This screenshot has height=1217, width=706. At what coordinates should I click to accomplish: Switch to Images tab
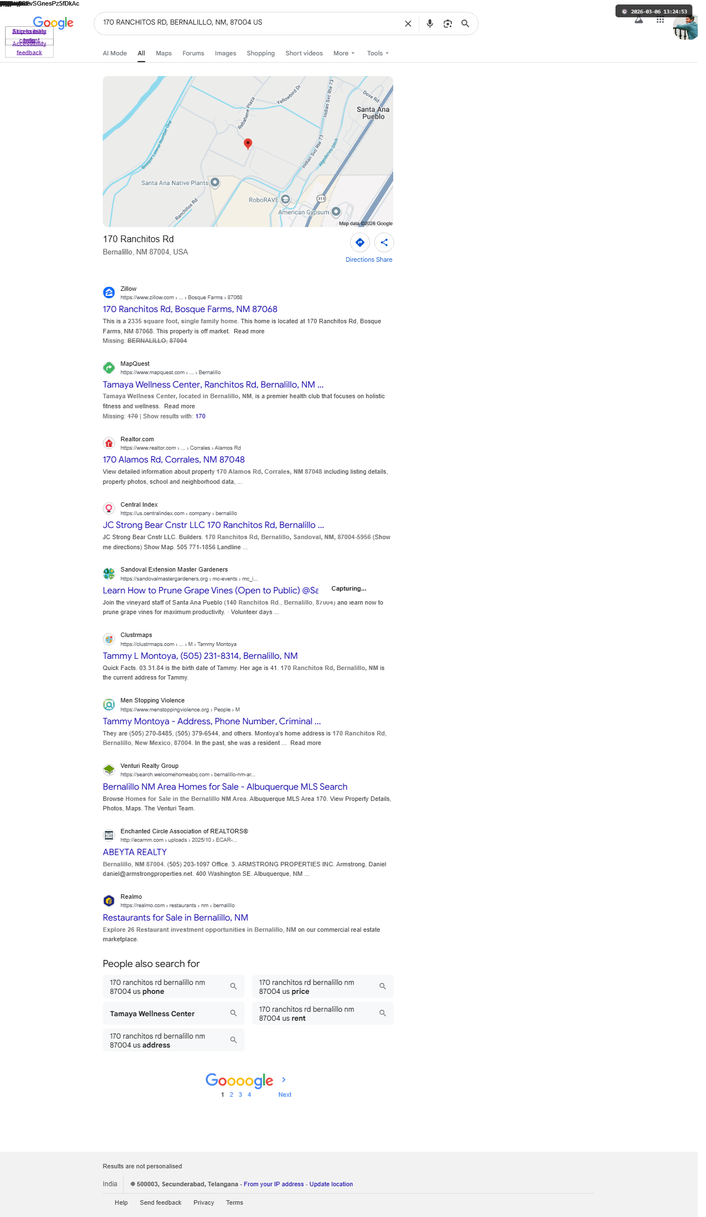[226, 53]
